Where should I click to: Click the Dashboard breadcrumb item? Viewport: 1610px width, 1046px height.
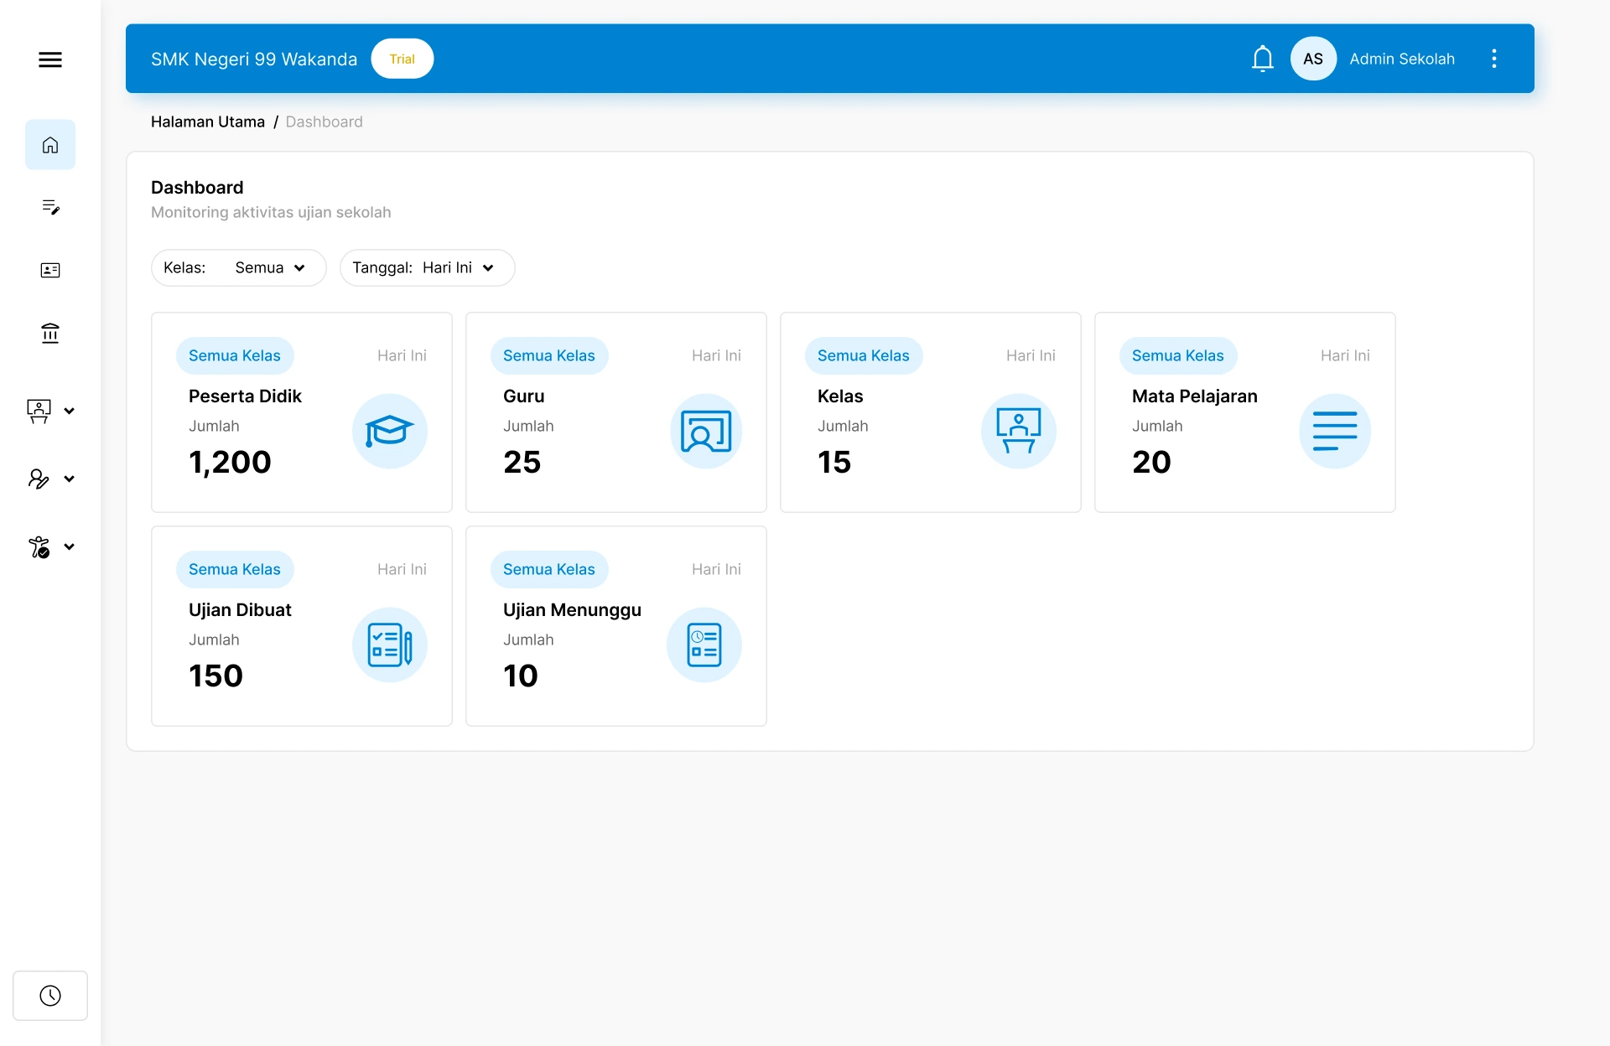(x=325, y=122)
